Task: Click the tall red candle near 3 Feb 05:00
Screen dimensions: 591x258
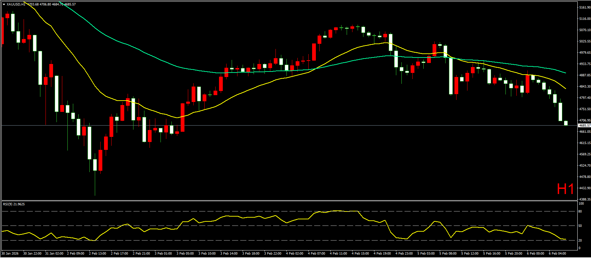Action: [x=182, y=117]
